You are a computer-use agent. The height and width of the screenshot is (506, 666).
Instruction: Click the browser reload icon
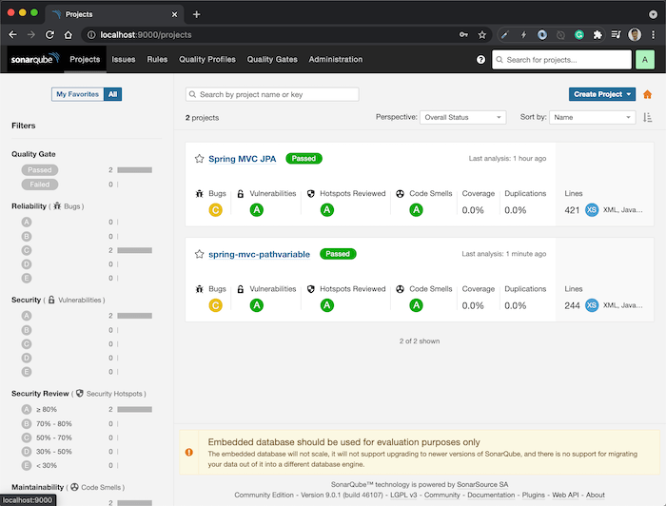tap(49, 35)
